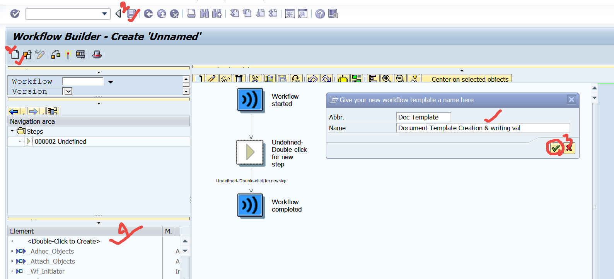
Task: Open the Help question mark icon
Action: (320, 14)
